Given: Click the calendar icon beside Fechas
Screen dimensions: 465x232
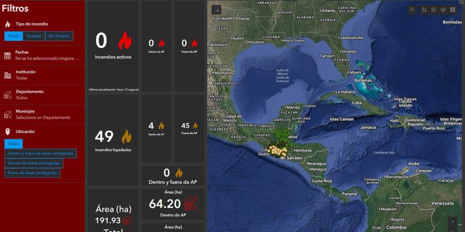Looking at the screenshot, I should [8, 55].
